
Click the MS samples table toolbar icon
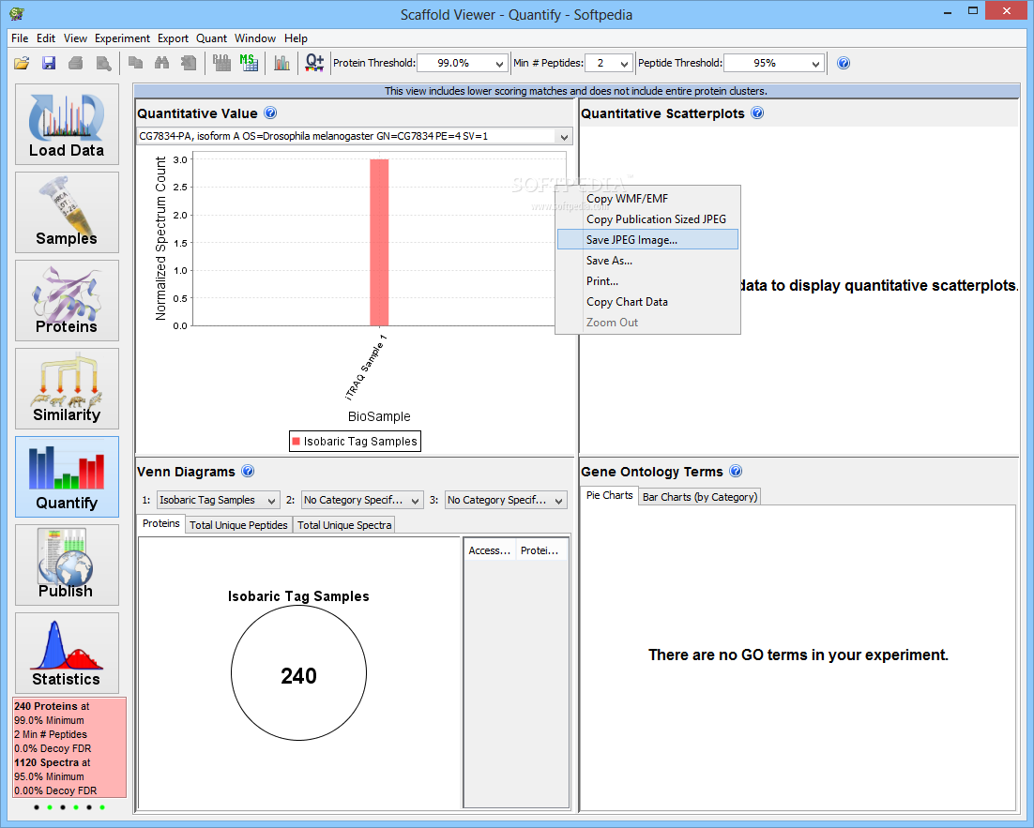249,63
